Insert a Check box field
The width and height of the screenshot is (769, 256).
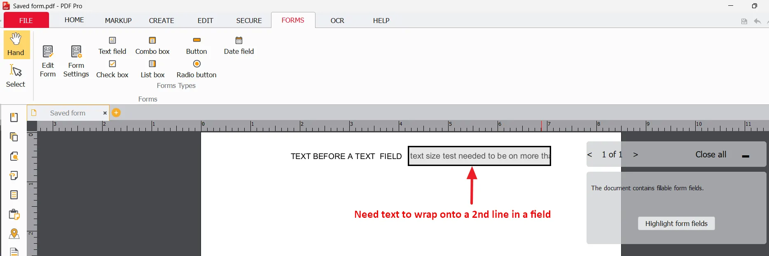[x=112, y=69]
